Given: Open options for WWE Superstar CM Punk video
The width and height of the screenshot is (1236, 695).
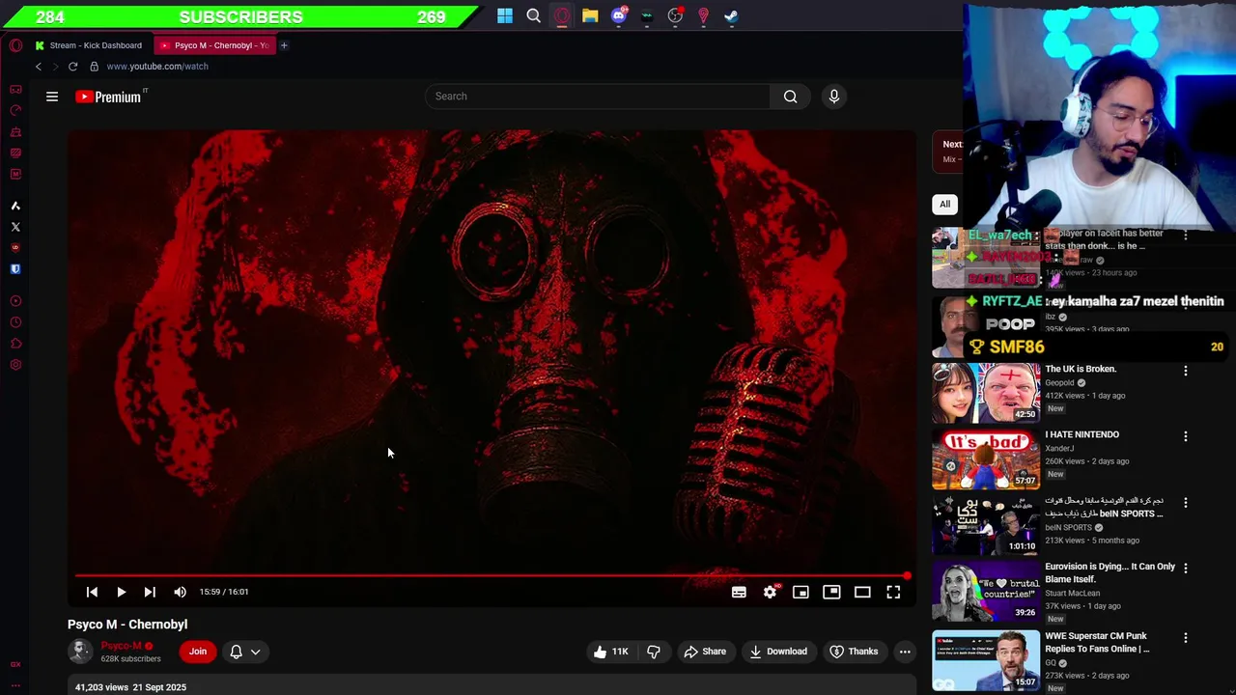Looking at the screenshot, I should coord(1186,638).
